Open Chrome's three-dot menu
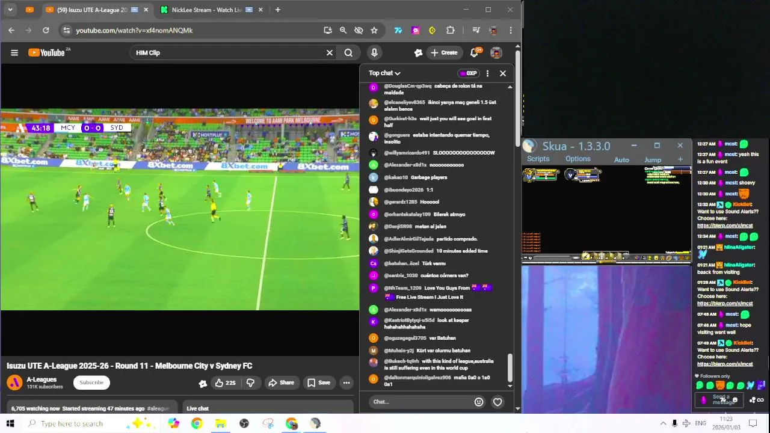Screen dimensions: 770x433 pyautogui.click(x=511, y=30)
